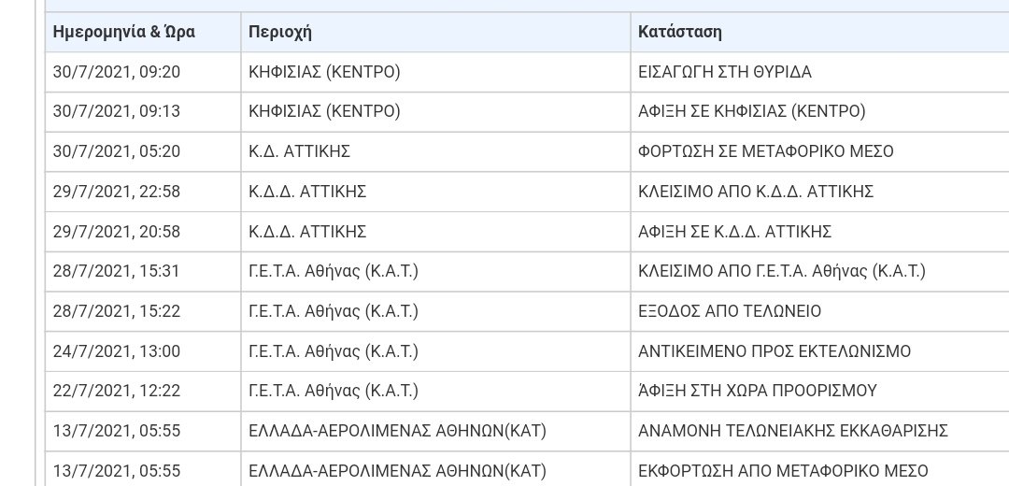Image resolution: width=1009 pixels, height=486 pixels.
Task: Click the Κατάσταση column header
Action: pyautogui.click(x=820, y=32)
